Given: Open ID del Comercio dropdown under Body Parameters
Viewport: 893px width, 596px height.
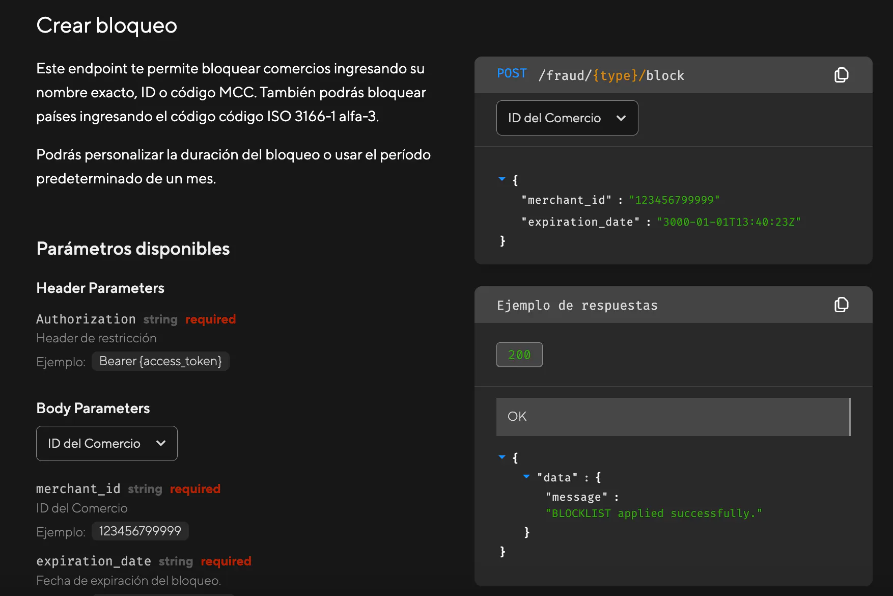Looking at the screenshot, I should (106, 444).
